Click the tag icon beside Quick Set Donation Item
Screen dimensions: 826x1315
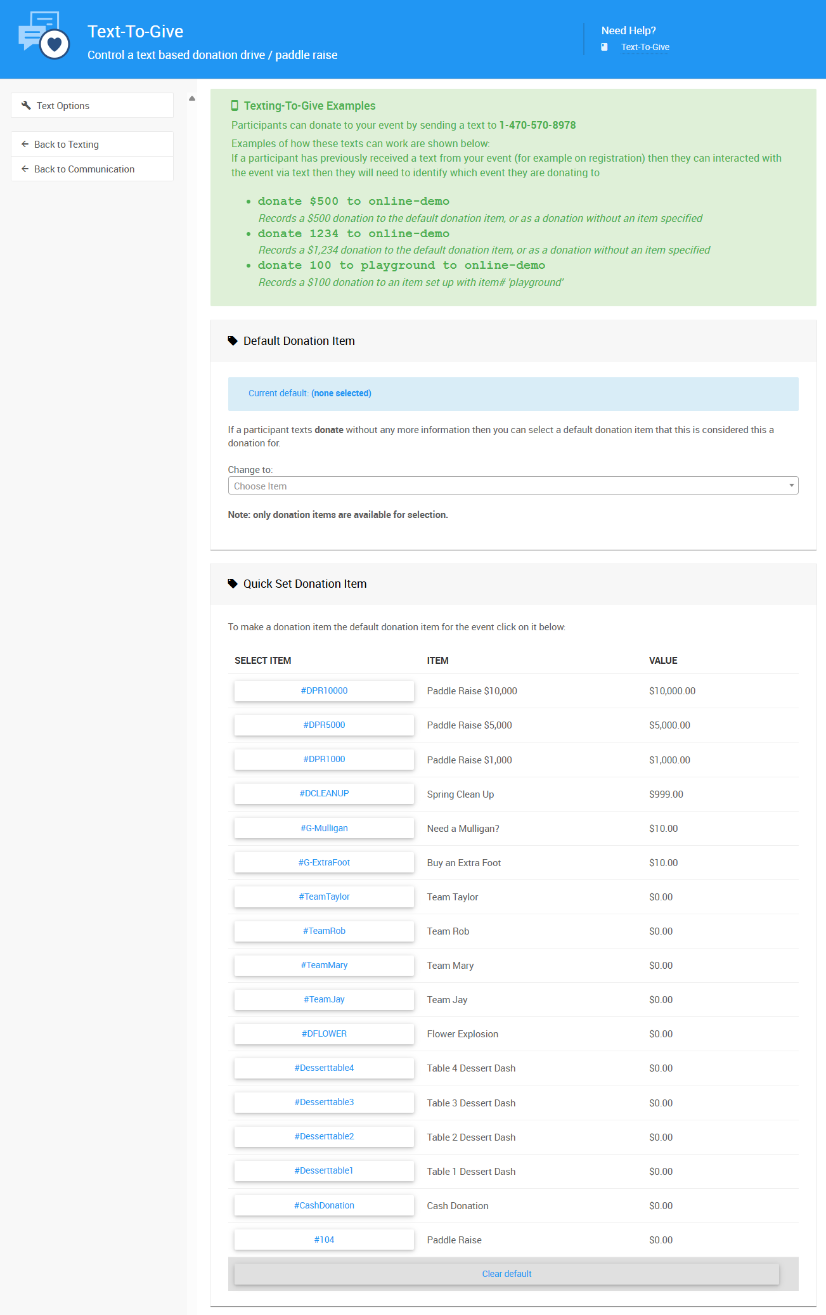(x=233, y=584)
